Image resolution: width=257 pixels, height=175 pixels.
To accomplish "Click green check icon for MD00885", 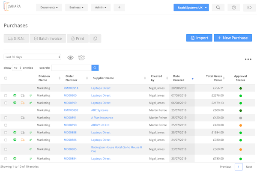I will pyautogui.click(x=31, y=149).
